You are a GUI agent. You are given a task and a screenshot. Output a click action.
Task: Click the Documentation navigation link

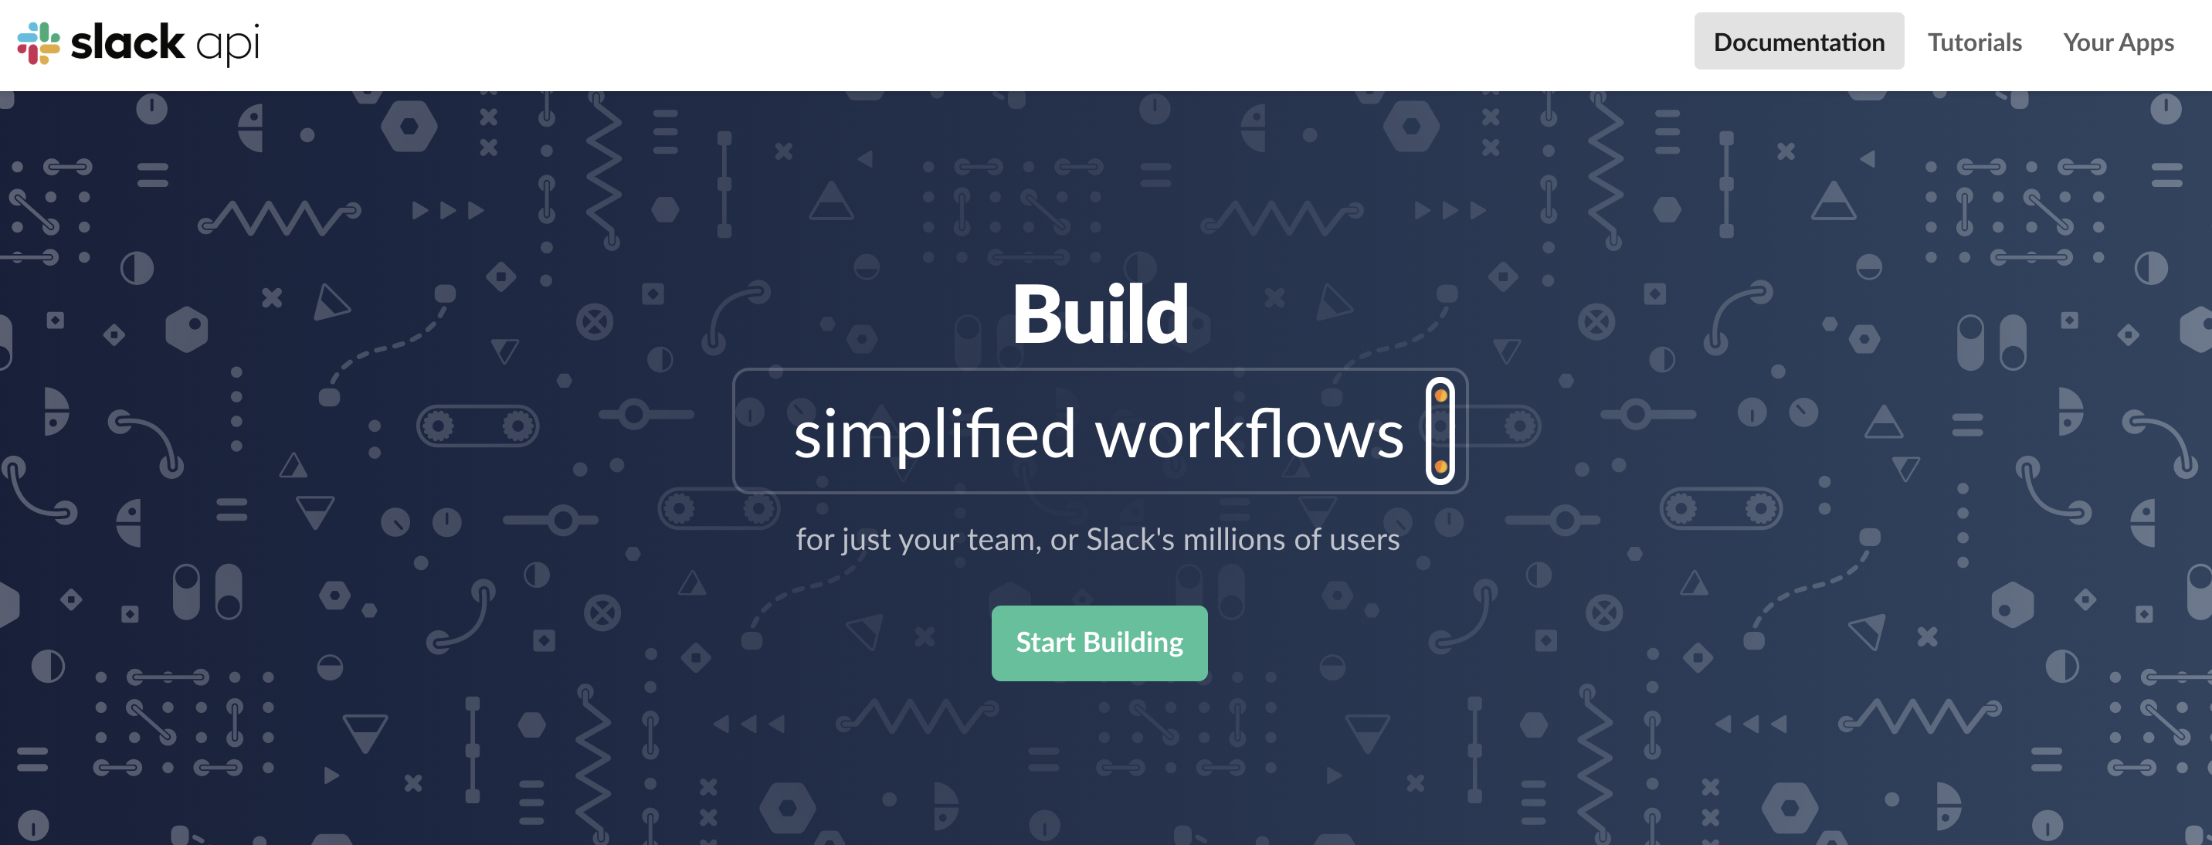click(1799, 41)
